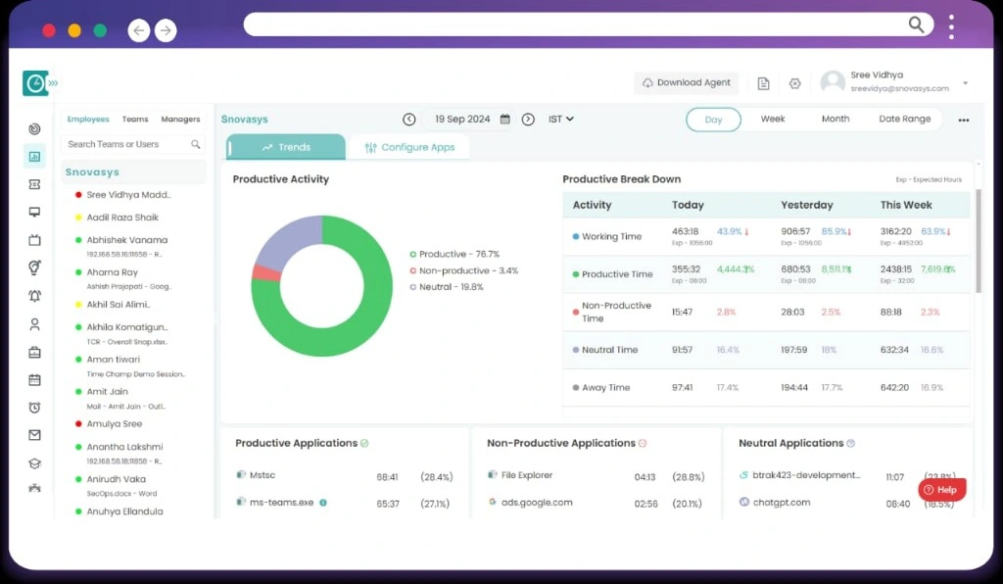Expand the Sree Vidhya profile dropdown

[x=965, y=83]
